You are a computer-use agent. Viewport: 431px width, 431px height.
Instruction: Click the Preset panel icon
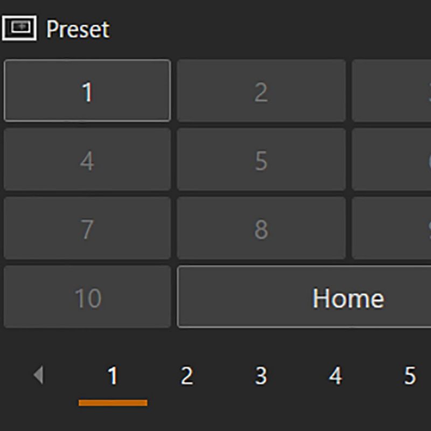(19, 28)
